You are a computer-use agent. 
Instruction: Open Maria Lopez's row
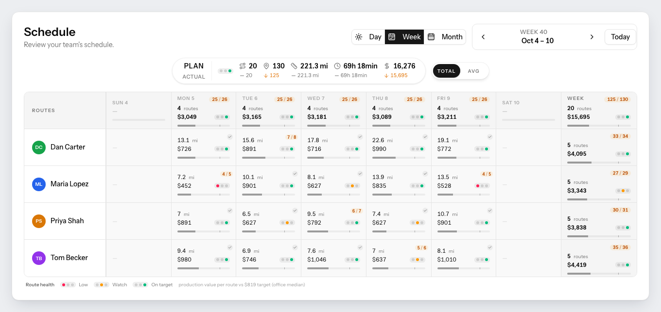point(65,184)
